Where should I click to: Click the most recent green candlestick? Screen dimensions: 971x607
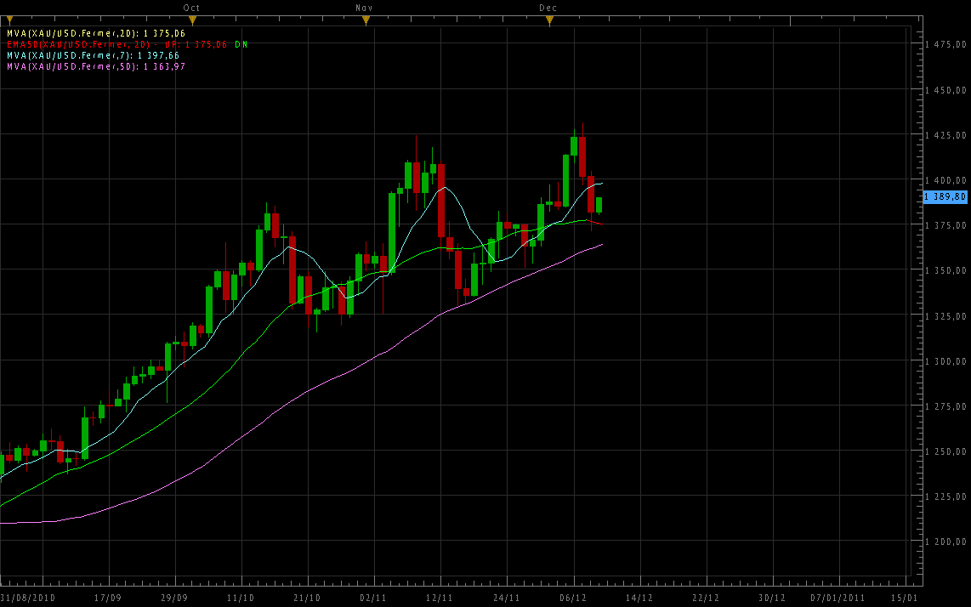599,205
